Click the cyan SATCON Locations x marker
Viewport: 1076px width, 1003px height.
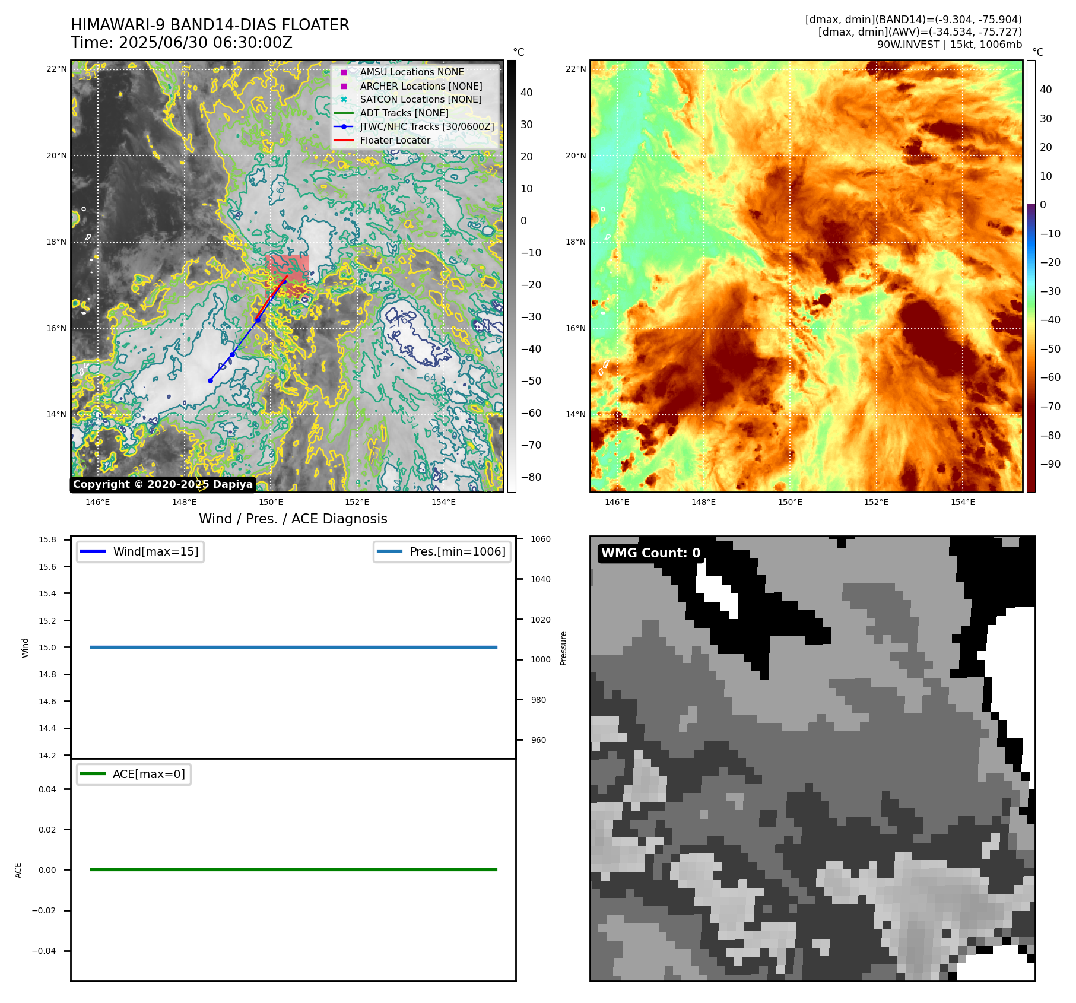coord(344,100)
